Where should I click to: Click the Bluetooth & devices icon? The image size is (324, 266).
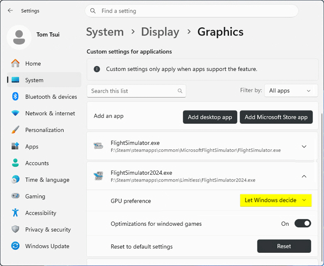pyautogui.click(x=16, y=97)
